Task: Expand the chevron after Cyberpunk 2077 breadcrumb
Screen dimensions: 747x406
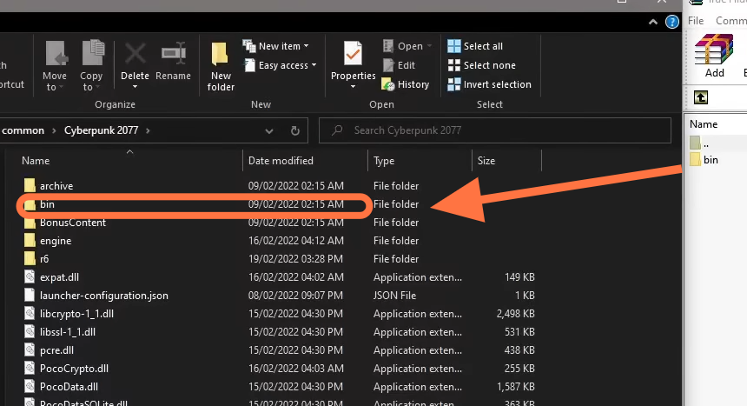Action: (148, 130)
